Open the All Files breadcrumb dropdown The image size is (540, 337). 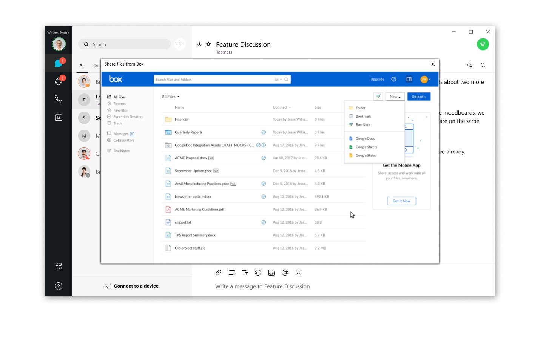pyautogui.click(x=171, y=97)
